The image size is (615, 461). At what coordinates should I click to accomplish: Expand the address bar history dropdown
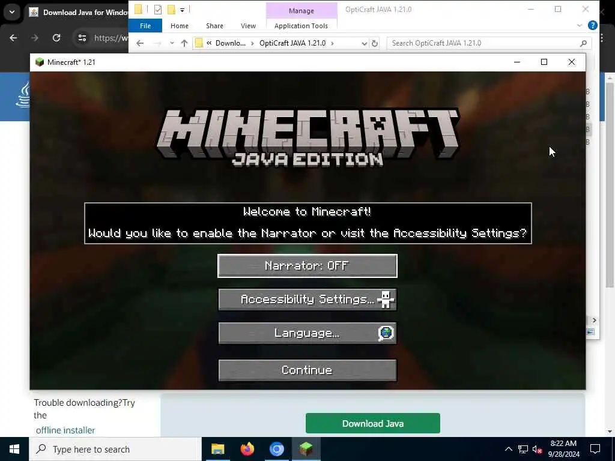pos(365,43)
